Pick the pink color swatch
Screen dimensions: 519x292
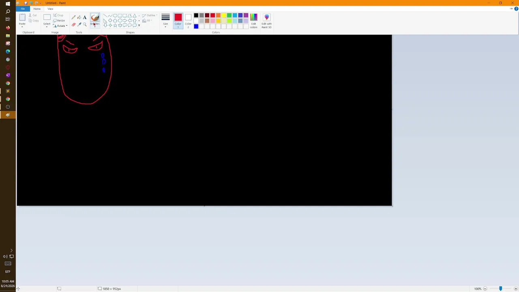point(212,21)
